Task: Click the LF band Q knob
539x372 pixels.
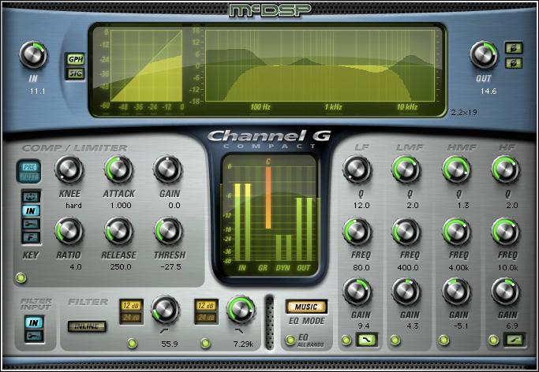Action: 357,169
